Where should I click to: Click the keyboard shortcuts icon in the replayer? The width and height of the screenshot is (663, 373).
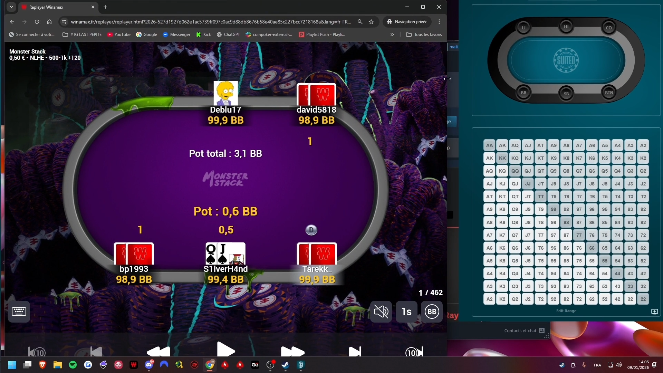pyautogui.click(x=19, y=312)
